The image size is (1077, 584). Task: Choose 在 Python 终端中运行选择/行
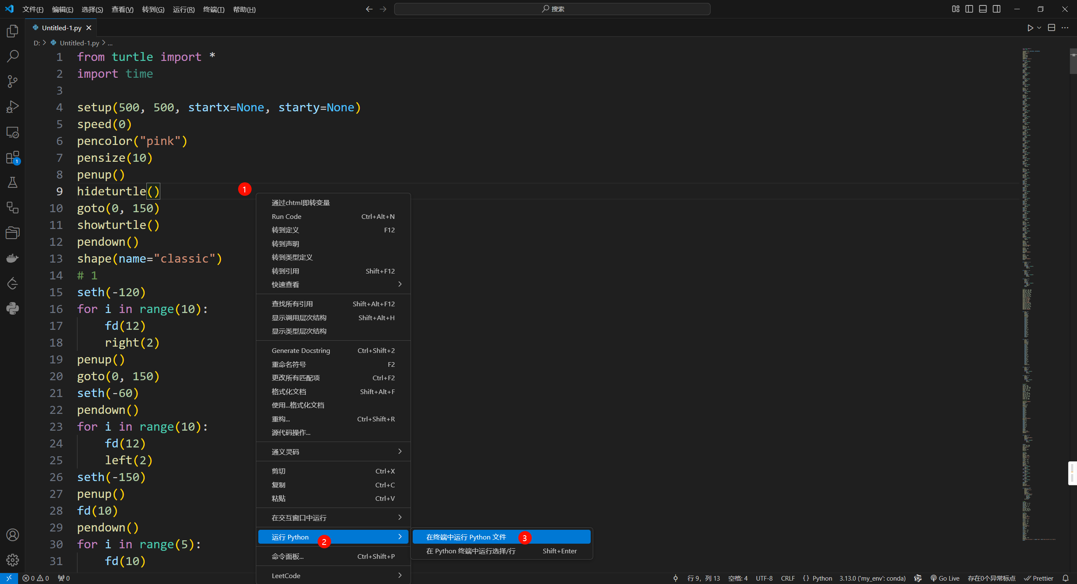click(x=501, y=551)
